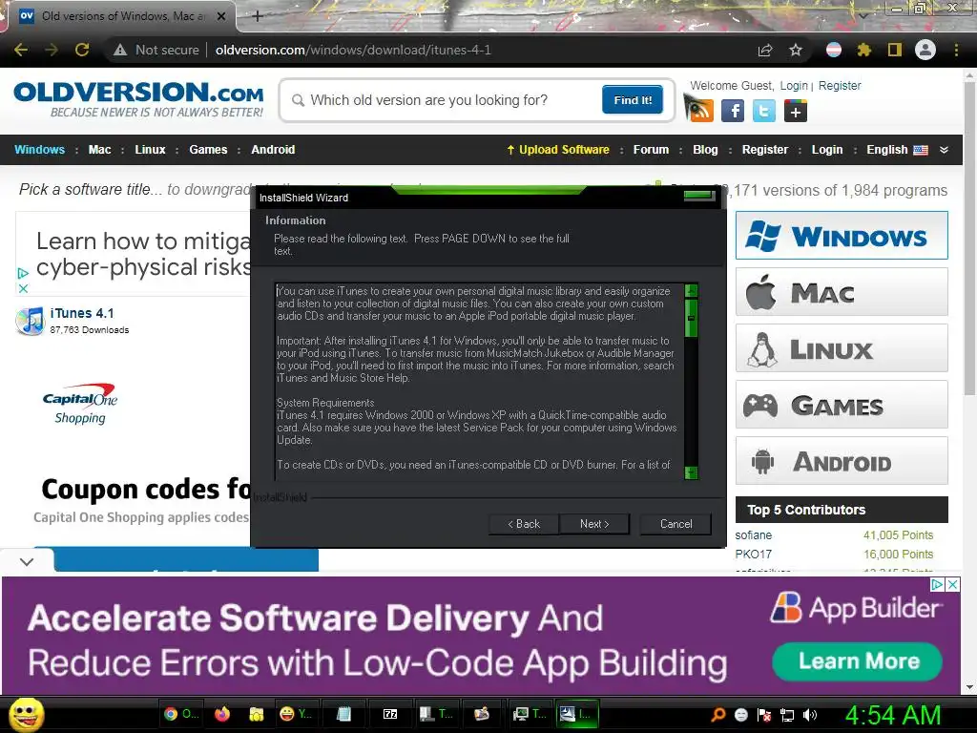The height and width of the screenshot is (733, 977).
Task: Open the Android robot category banner
Action: pos(842,461)
